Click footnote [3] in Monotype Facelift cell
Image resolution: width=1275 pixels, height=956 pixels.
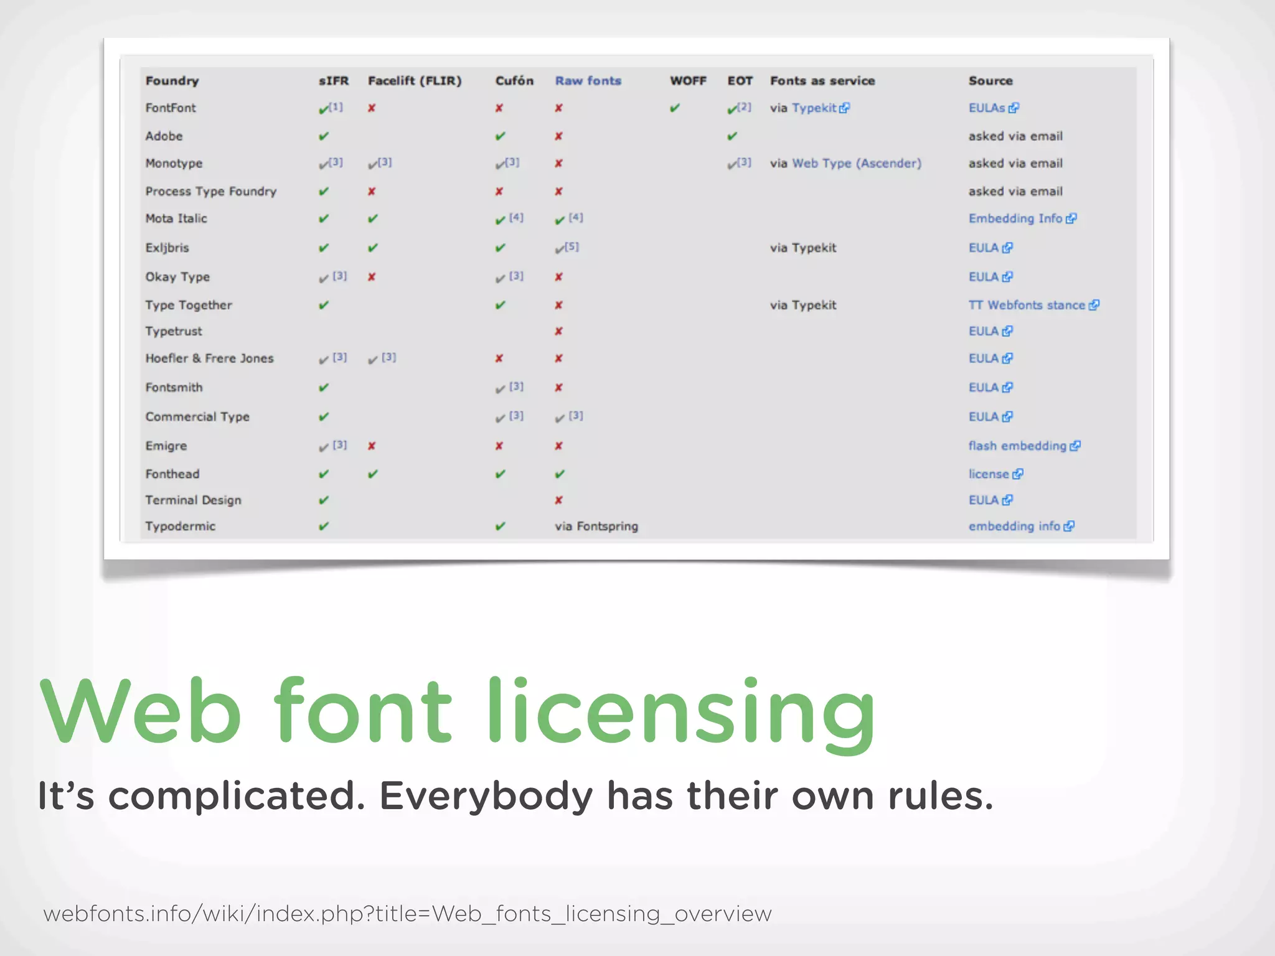tap(385, 162)
